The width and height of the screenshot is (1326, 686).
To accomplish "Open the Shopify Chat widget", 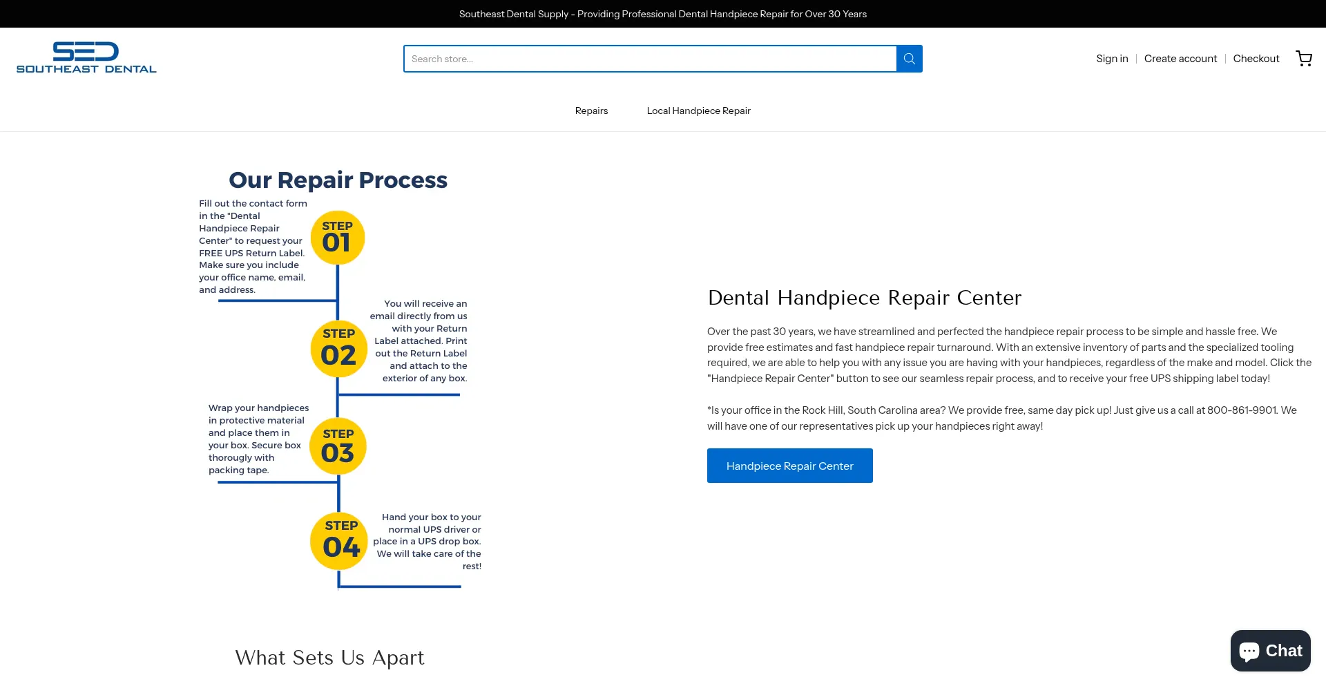I will coord(1270,651).
